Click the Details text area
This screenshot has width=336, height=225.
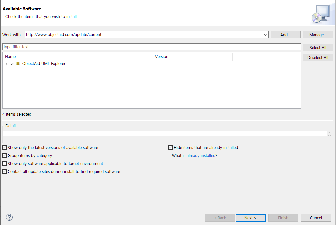click(x=165, y=134)
